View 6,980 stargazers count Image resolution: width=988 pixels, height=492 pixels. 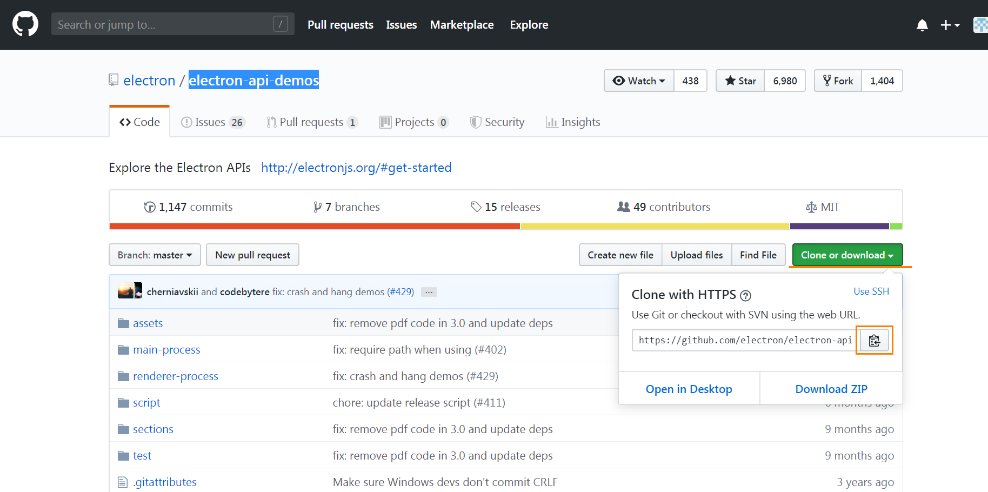pos(785,81)
